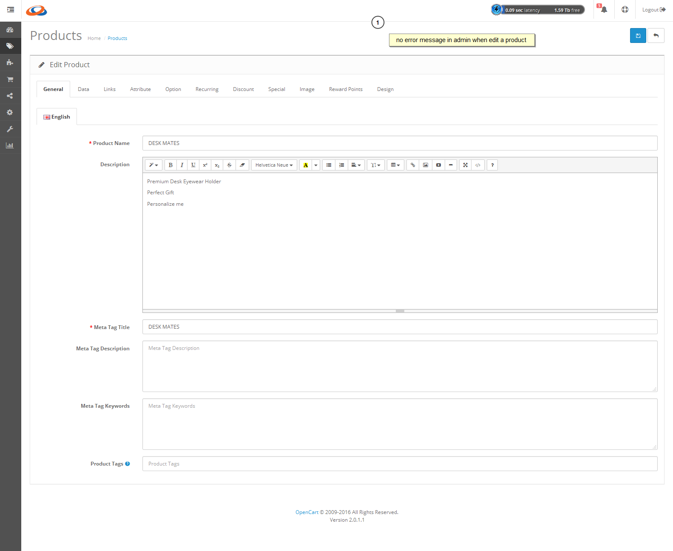
Task: Open the Marketing share sidebar icon
Action: point(10,96)
